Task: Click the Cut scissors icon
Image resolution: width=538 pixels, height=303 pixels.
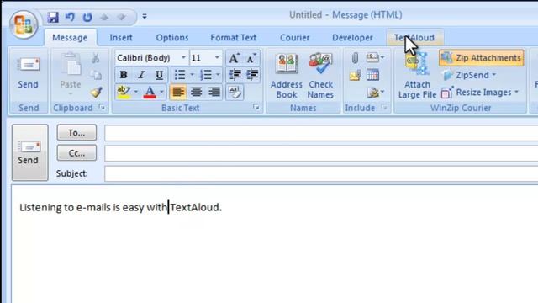Action: click(96, 58)
